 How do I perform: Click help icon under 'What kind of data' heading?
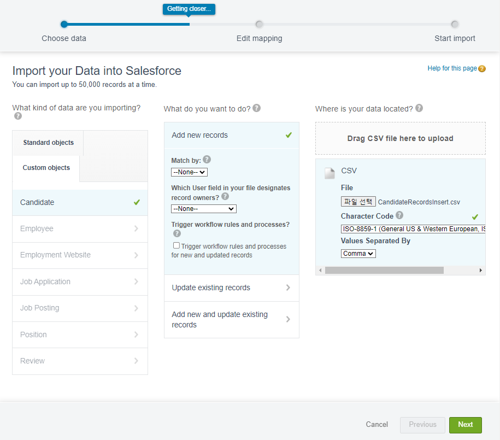[18, 116]
